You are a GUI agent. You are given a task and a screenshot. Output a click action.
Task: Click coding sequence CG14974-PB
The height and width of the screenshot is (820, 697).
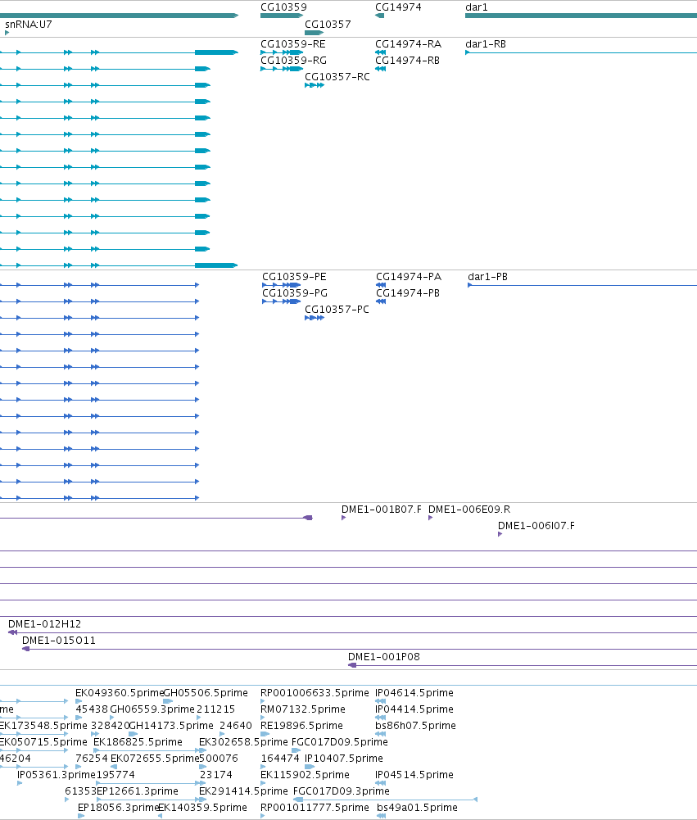pos(408,293)
